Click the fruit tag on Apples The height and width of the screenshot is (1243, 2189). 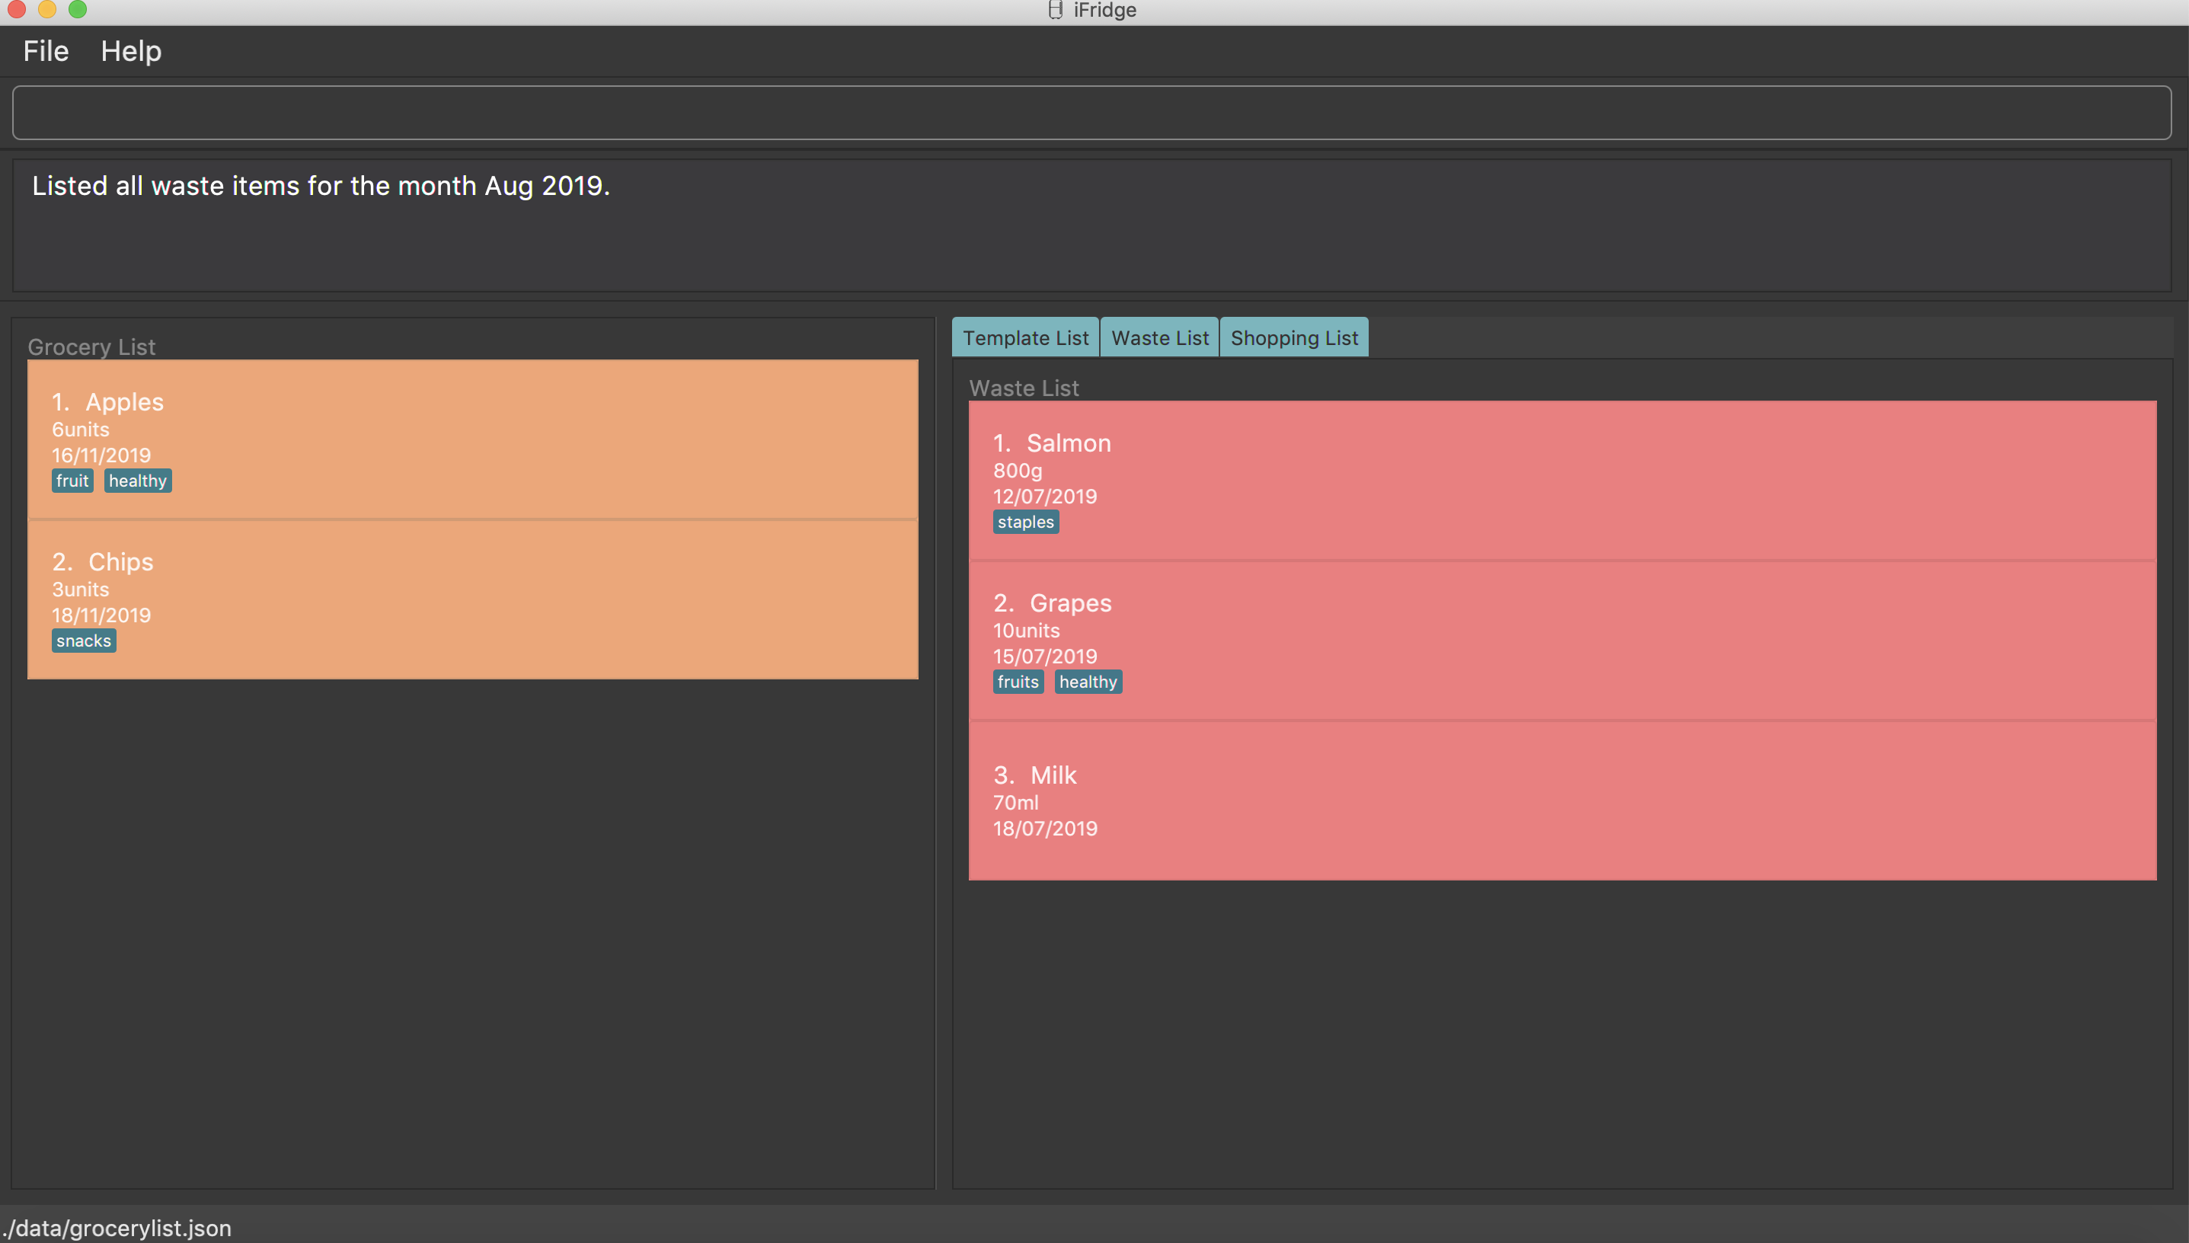[x=72, y=481]
